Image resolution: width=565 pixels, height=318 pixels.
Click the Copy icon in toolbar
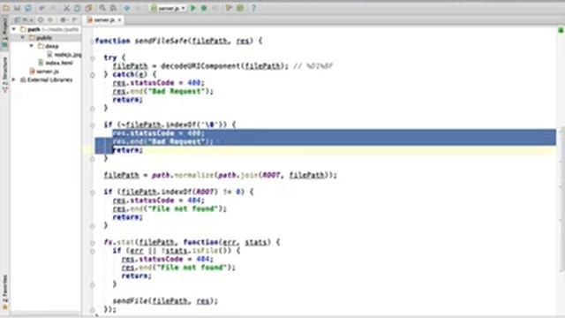point(77,8)
